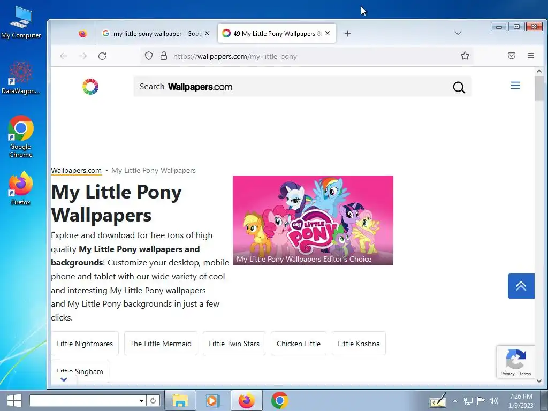Select the Little Nightmares tag
548x411 pixels.
(85, 344)
